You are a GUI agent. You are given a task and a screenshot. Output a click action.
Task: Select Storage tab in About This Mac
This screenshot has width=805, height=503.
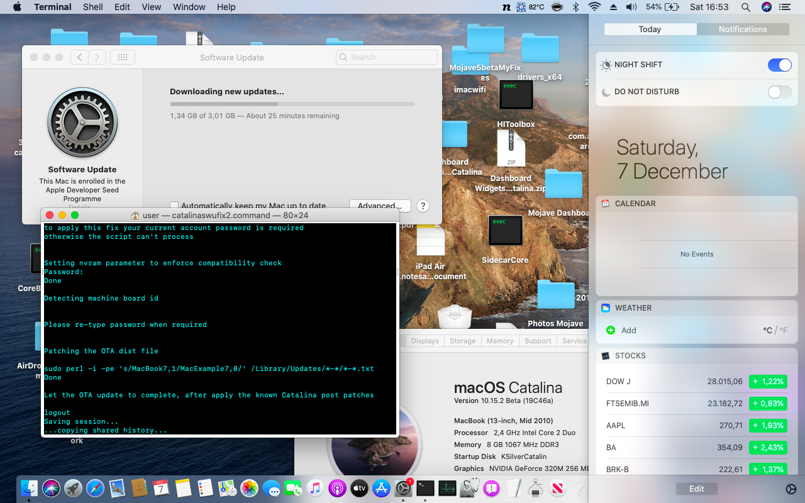pos(462,341)
